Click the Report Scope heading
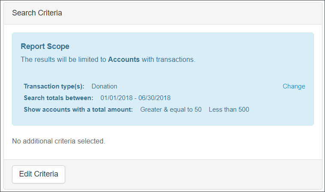Screen dimensions: 325x192 tap(45, 46)
